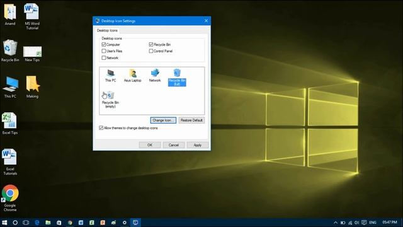Screen dimensions: 403x227
Task: Confirm with the OK button
Action: pyautogui.click(x=150, y=145)
